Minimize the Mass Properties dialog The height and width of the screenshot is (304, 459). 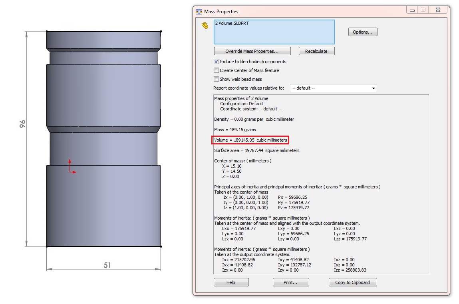(x=412, y=10)
